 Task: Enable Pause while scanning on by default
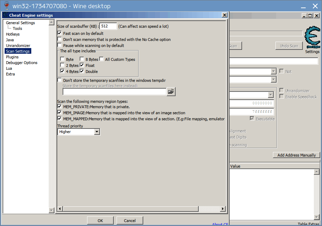[60, 45]
